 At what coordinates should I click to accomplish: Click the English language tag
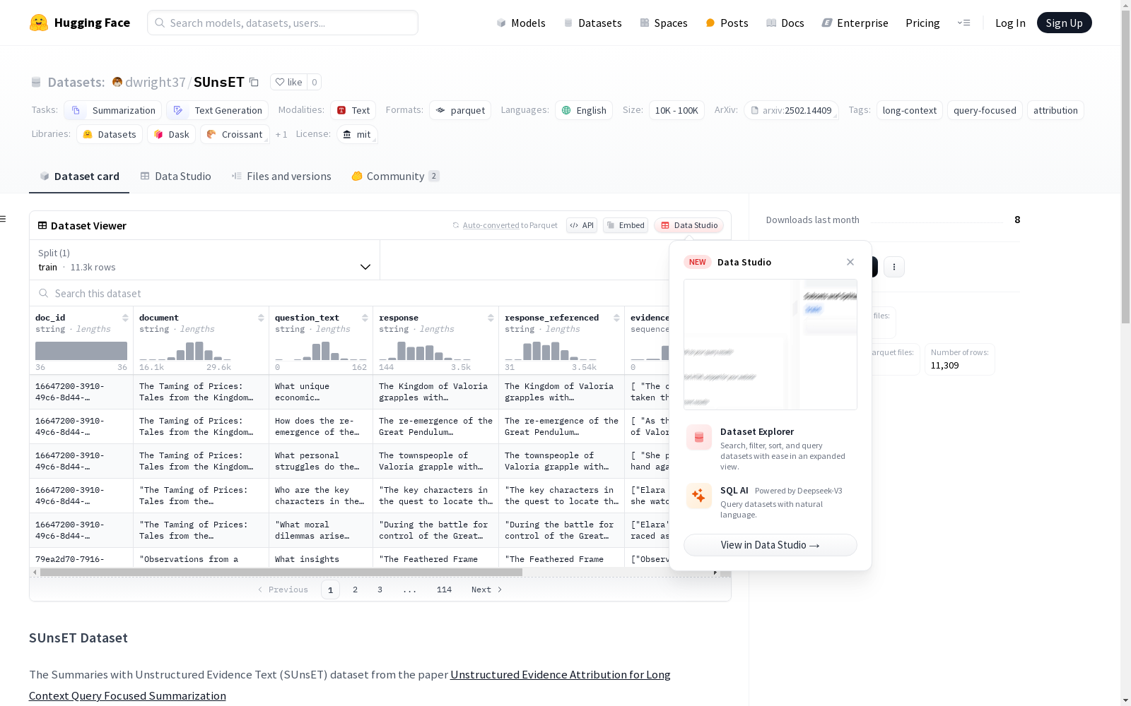click(x=584, y=110)
